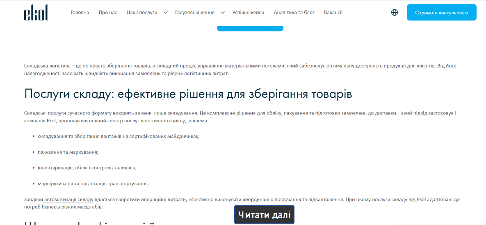The height and width of the screenshot is (225, 486).
Task: Go to Головна page
Action: pos(80,12)
